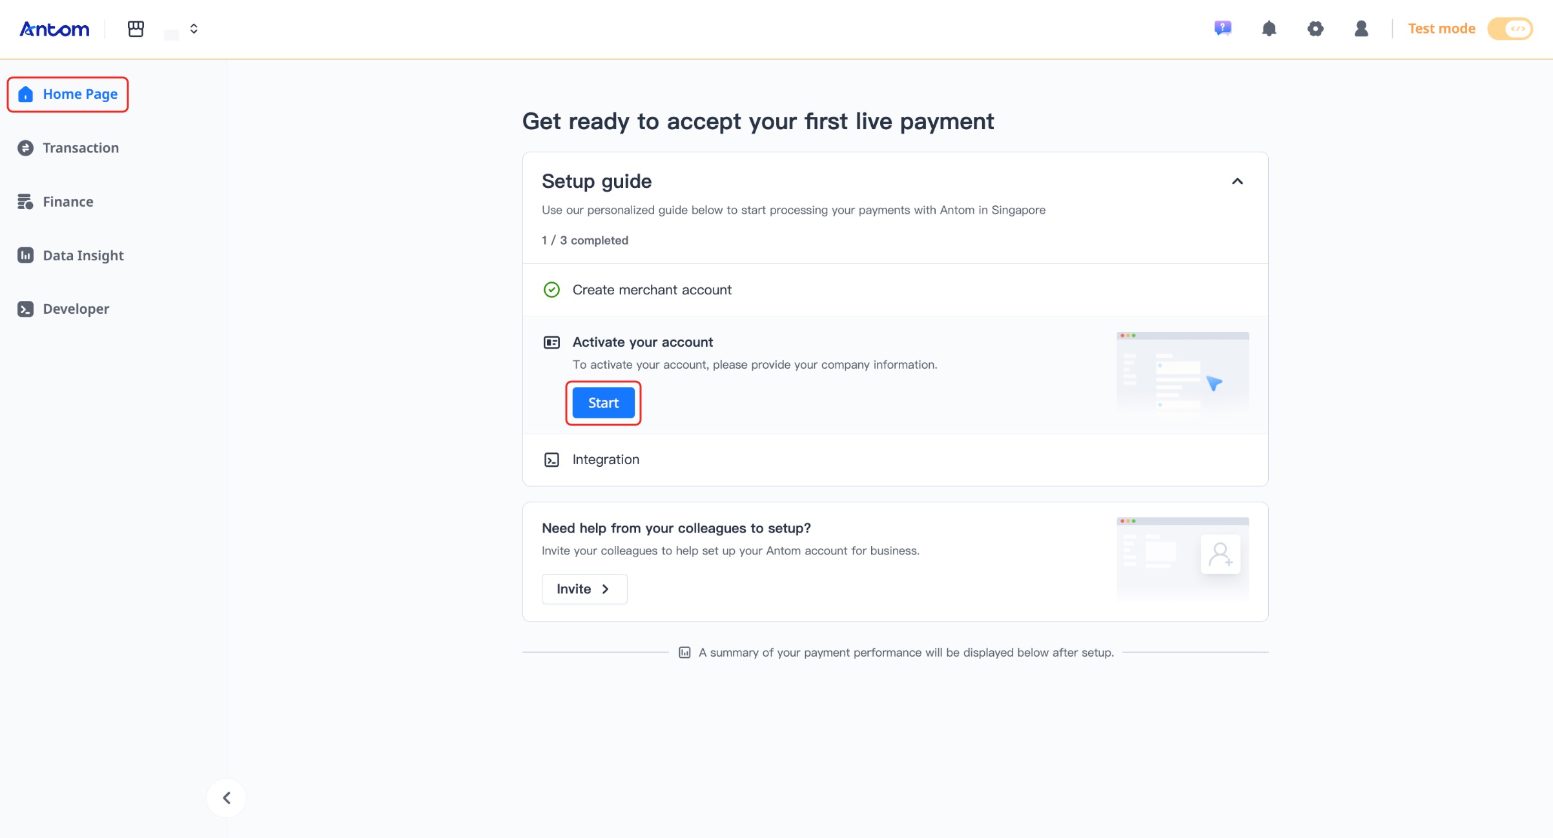
Task: Open the user profile icon
Action: [1361, 28]
